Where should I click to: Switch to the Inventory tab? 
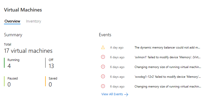[33, 21]
